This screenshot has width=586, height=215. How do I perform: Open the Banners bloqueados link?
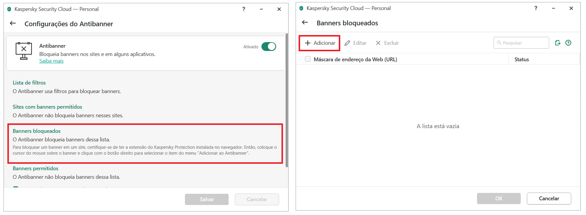pyautogui.click(x=37, y=131)
